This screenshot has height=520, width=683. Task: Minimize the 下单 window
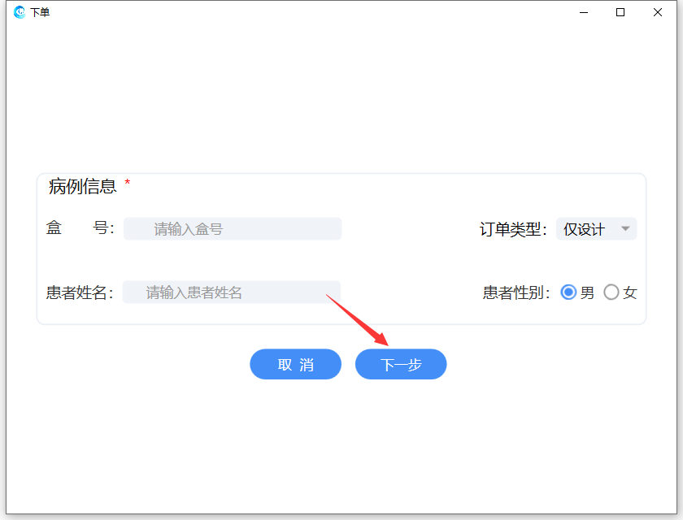click(584, 12)
